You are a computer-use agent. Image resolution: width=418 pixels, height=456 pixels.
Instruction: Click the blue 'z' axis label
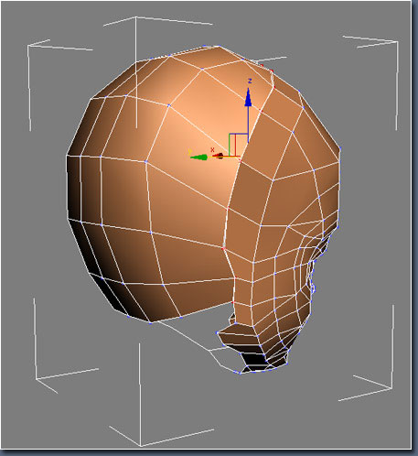point(250,81)
